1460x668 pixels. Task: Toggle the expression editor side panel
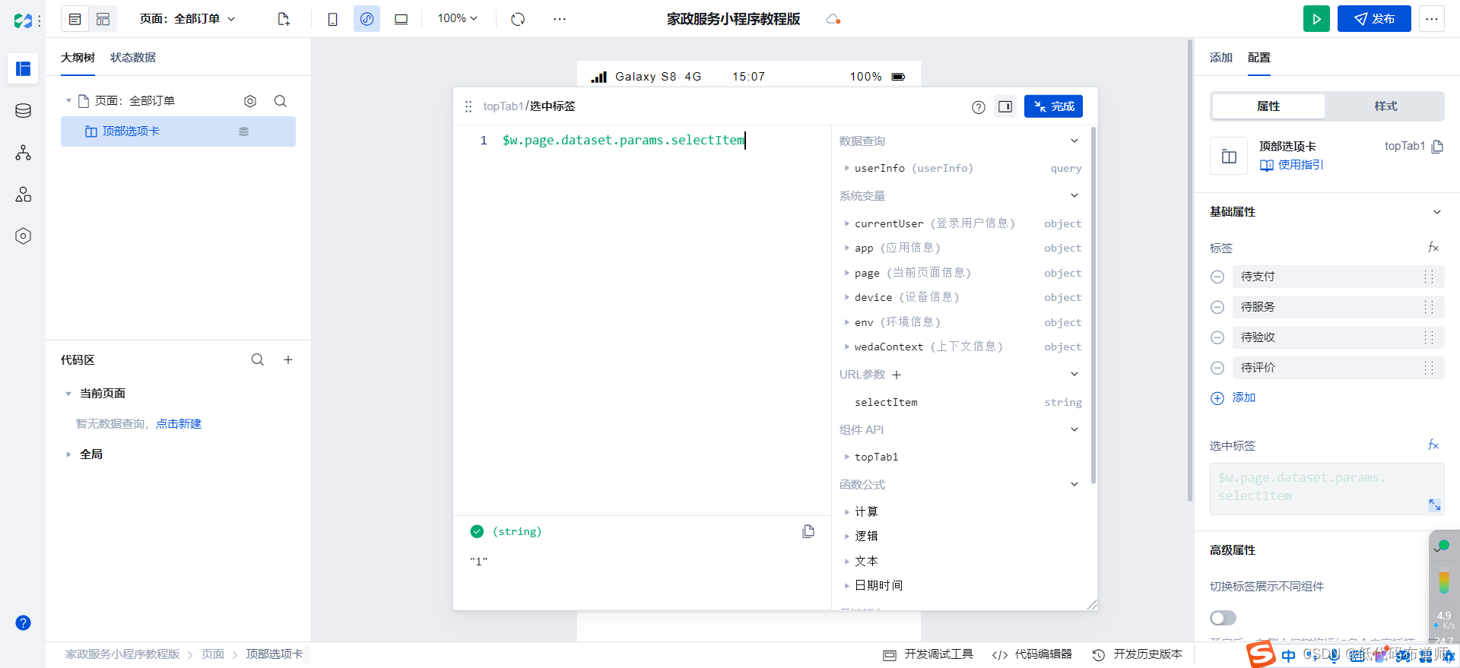pos(1005,106)
